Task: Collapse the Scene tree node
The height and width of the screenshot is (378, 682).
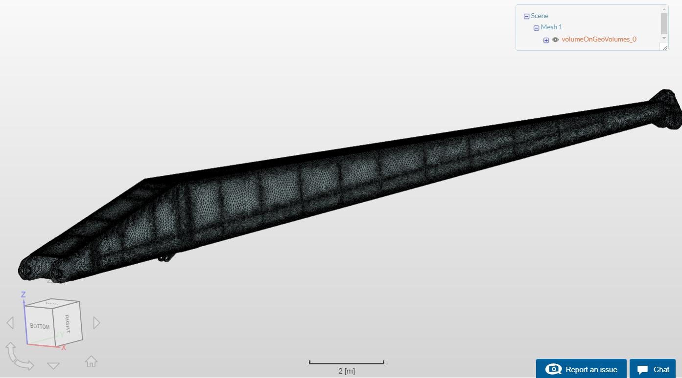Action: pos(526,16)
